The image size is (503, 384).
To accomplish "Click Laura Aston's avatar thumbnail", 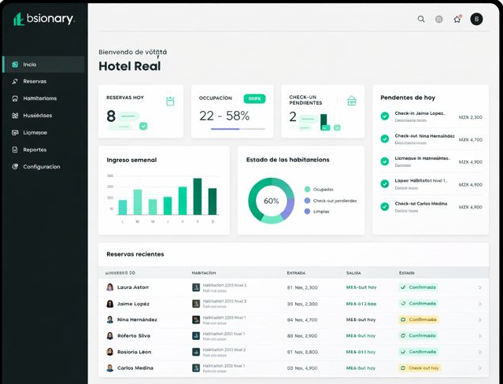I will pos(110,287).
